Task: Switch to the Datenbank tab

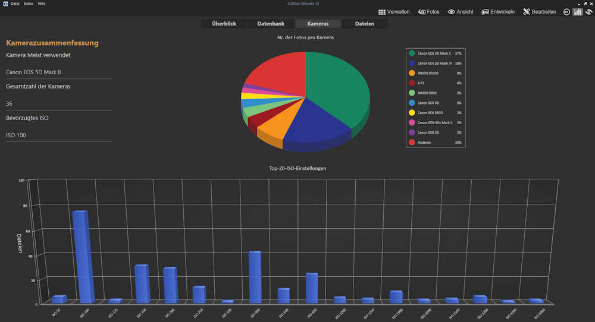Action: click(271, 24)
